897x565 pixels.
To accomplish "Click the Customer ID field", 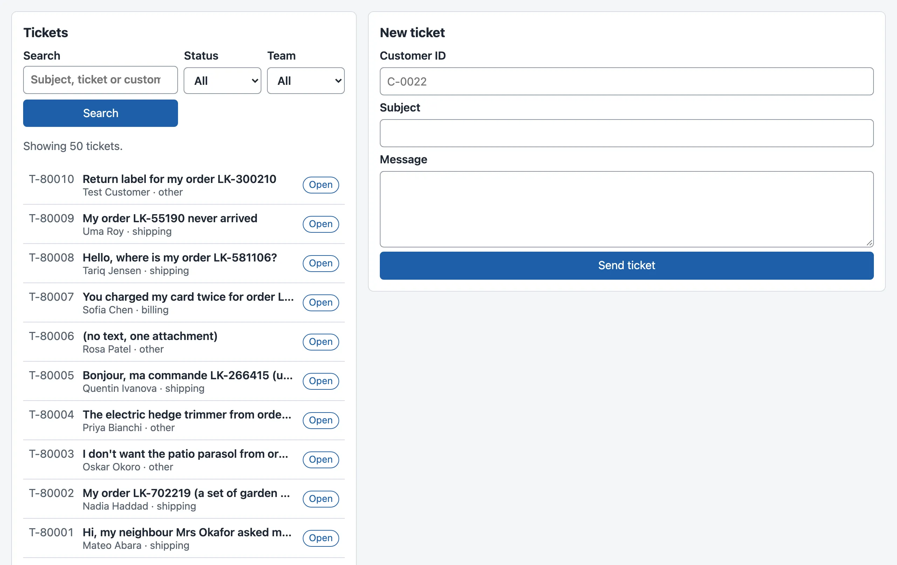I will (626, 81).
